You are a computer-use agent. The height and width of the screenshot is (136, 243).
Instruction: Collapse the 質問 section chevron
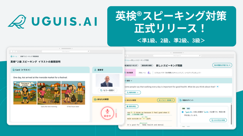[131, 81]
